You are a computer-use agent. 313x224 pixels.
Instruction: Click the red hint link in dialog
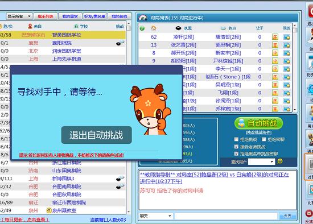(72, 155)
